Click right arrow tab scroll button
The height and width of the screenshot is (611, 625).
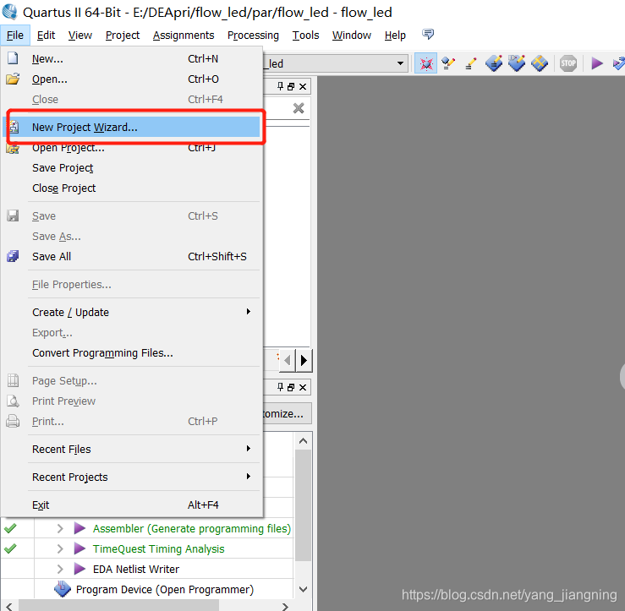tap(304, 361)
